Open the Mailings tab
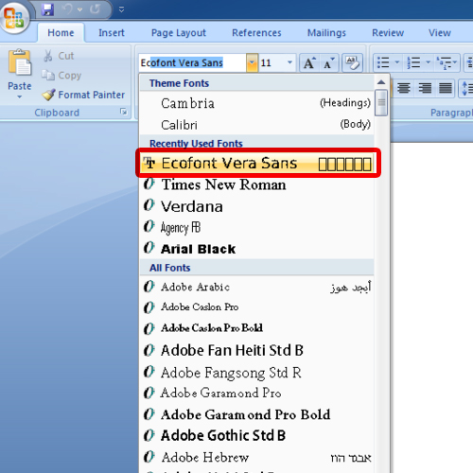 pos(326,32)
